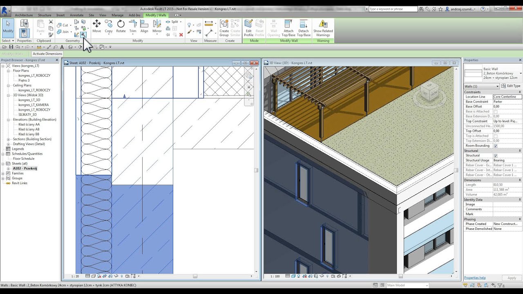The image size is (523, 294).
Task: Select the Mirror tool
Action: coord(157,26)
